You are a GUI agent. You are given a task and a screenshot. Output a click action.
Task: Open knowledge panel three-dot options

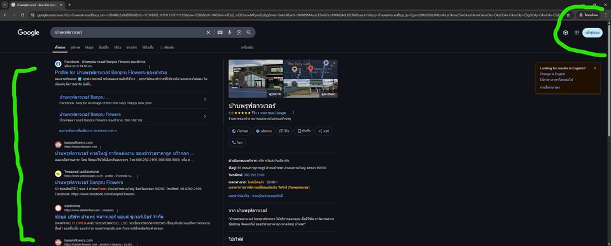[x=293, y=113]
